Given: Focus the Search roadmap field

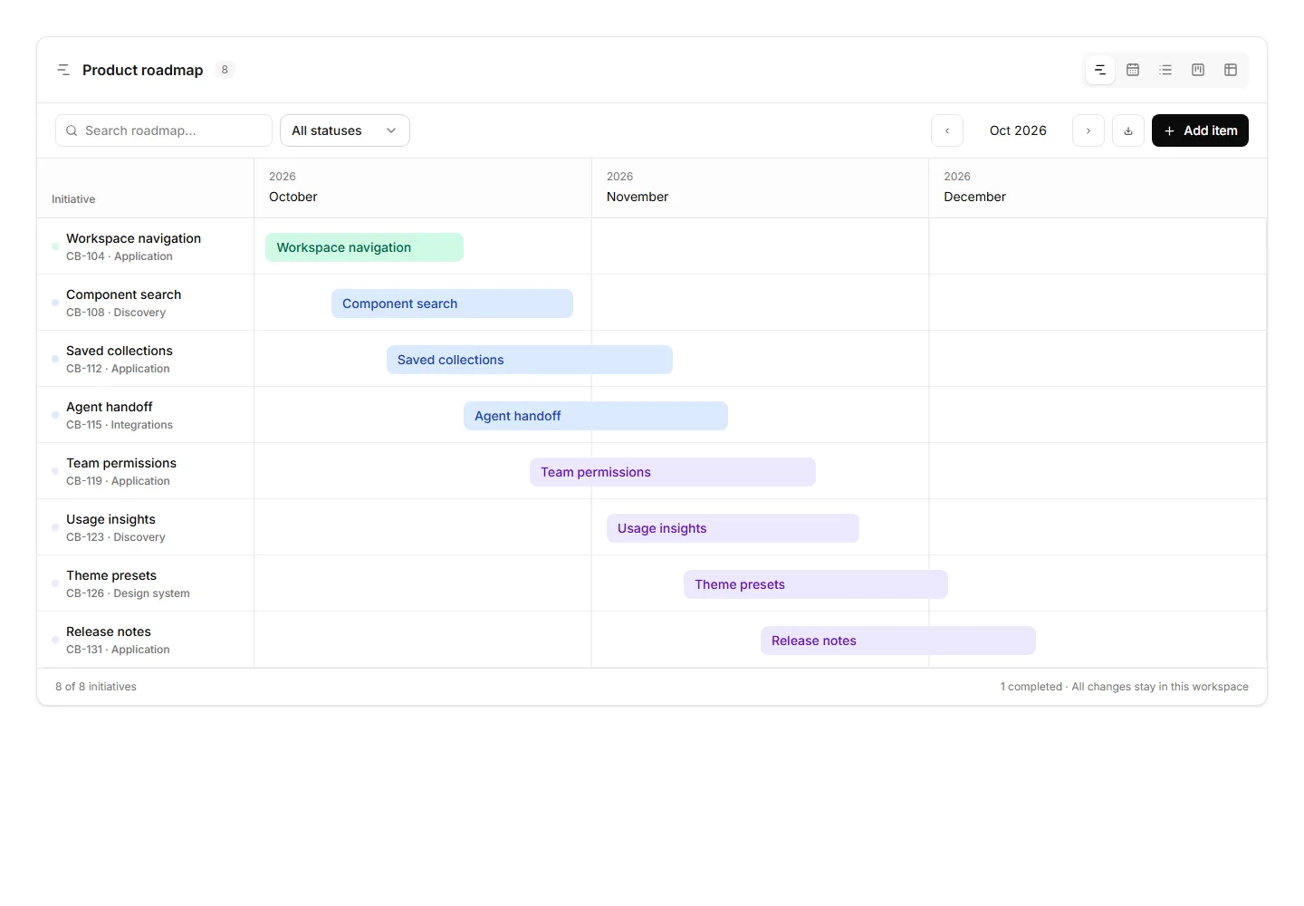Looking at the screenshot, I should [164, 130].
